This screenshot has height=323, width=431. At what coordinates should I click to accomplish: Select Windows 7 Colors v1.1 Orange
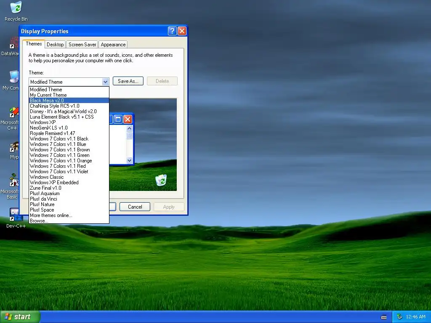click(x=69, y=161)
